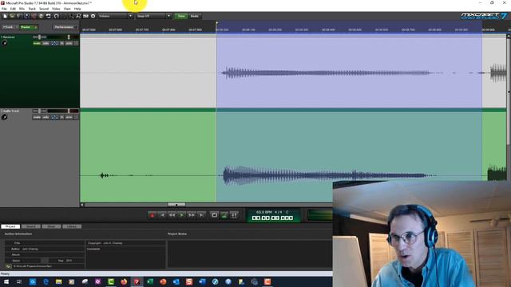This screenshot has width=511, height=287.
Task: Click the horizontal timeline scrollbar thumb
Action: click(176, 205)
